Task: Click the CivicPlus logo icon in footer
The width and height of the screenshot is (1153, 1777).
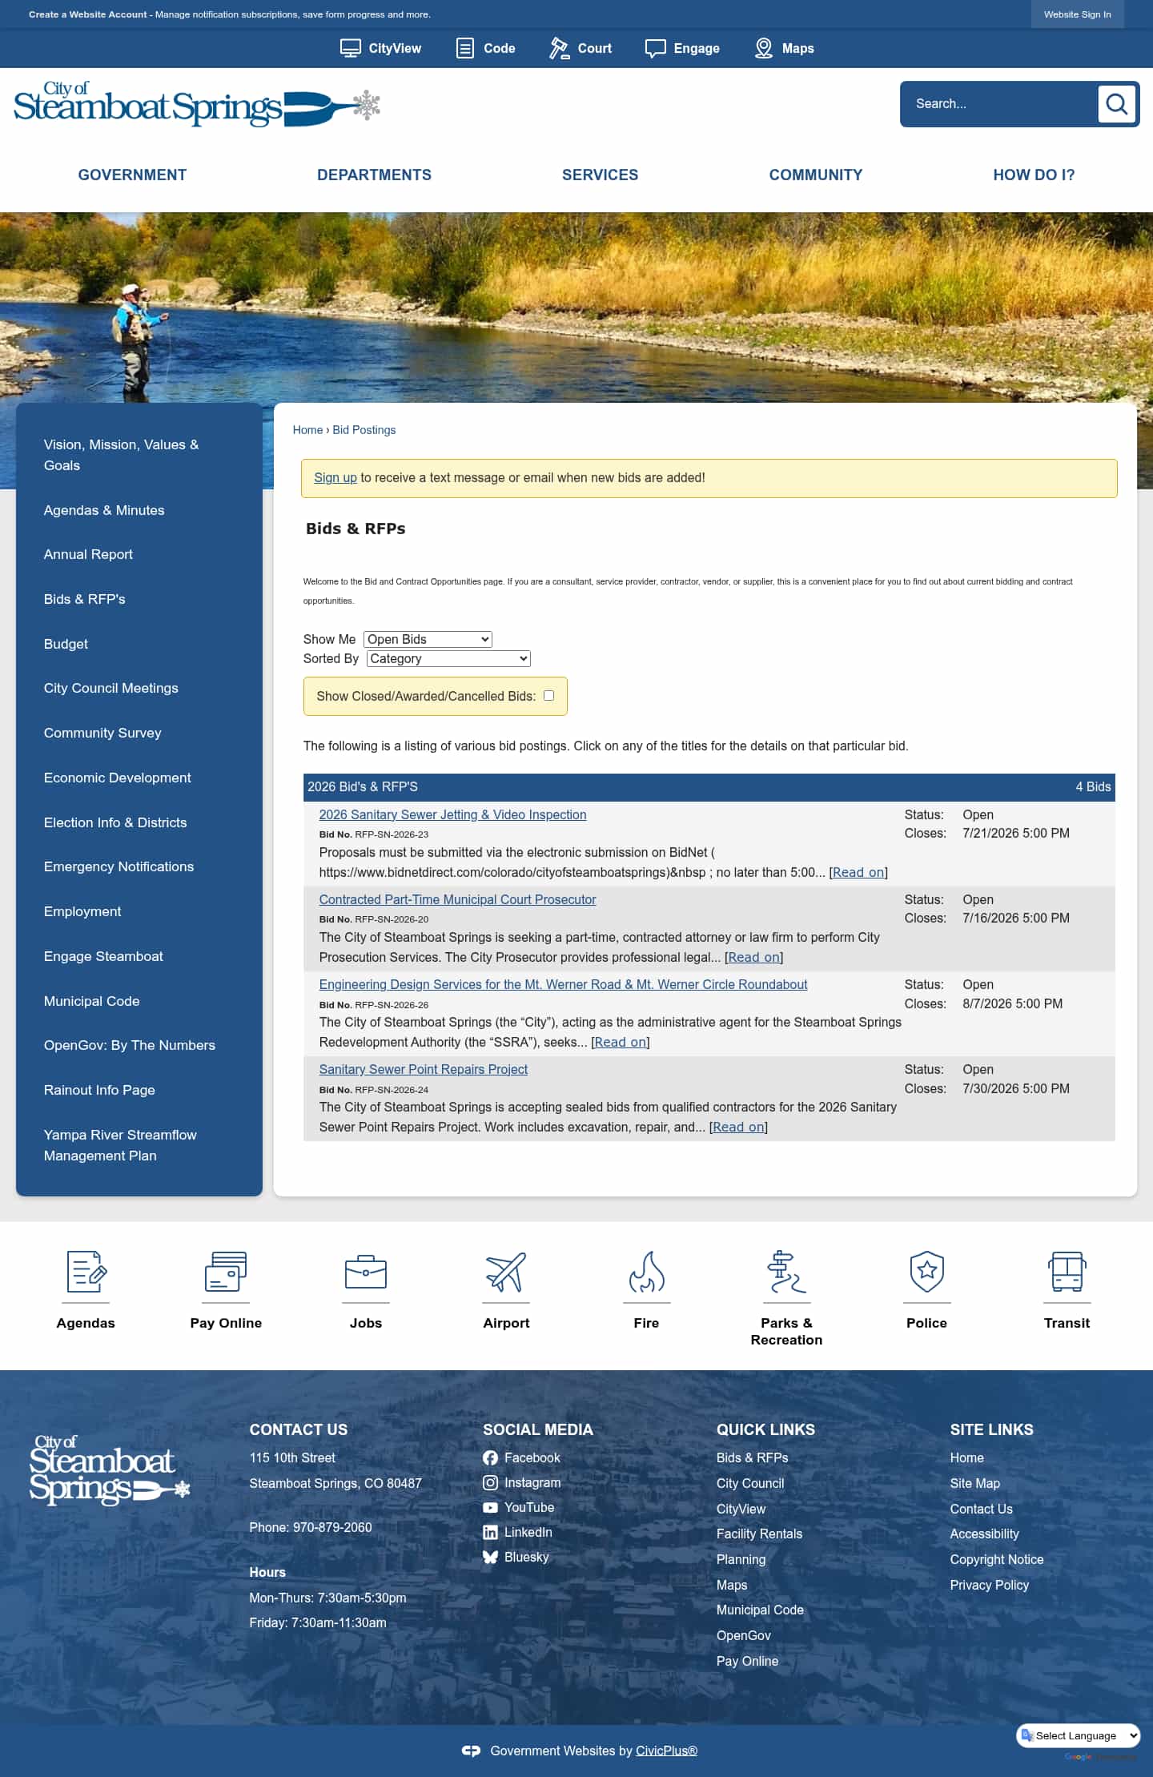Action: (471, 1751)
